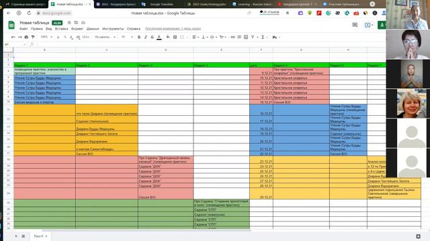Image resolution: width=430 pixels, height=241 pixels.
Task: Open the Справка menu
Action: (x=134, y=29)
